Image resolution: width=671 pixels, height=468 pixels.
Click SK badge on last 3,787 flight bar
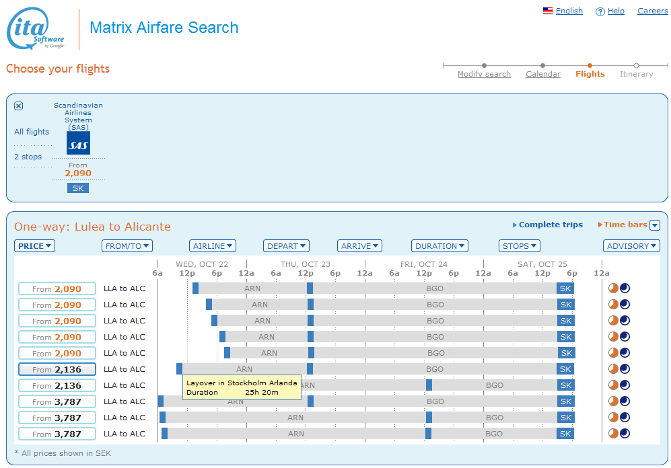click(565, 434)
